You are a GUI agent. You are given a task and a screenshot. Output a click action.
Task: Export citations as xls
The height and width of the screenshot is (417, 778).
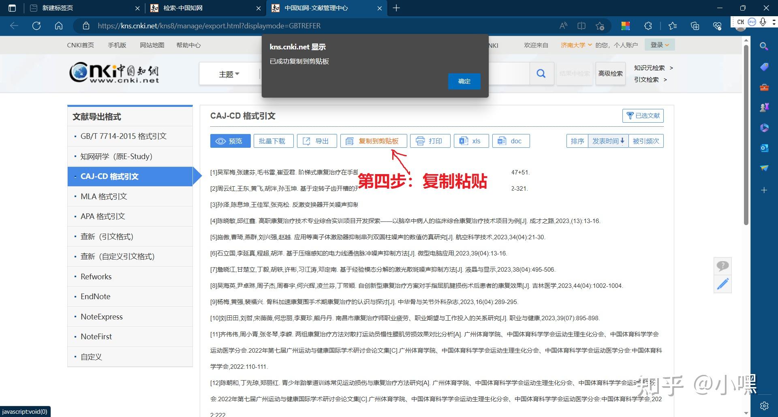pos(471,141)
